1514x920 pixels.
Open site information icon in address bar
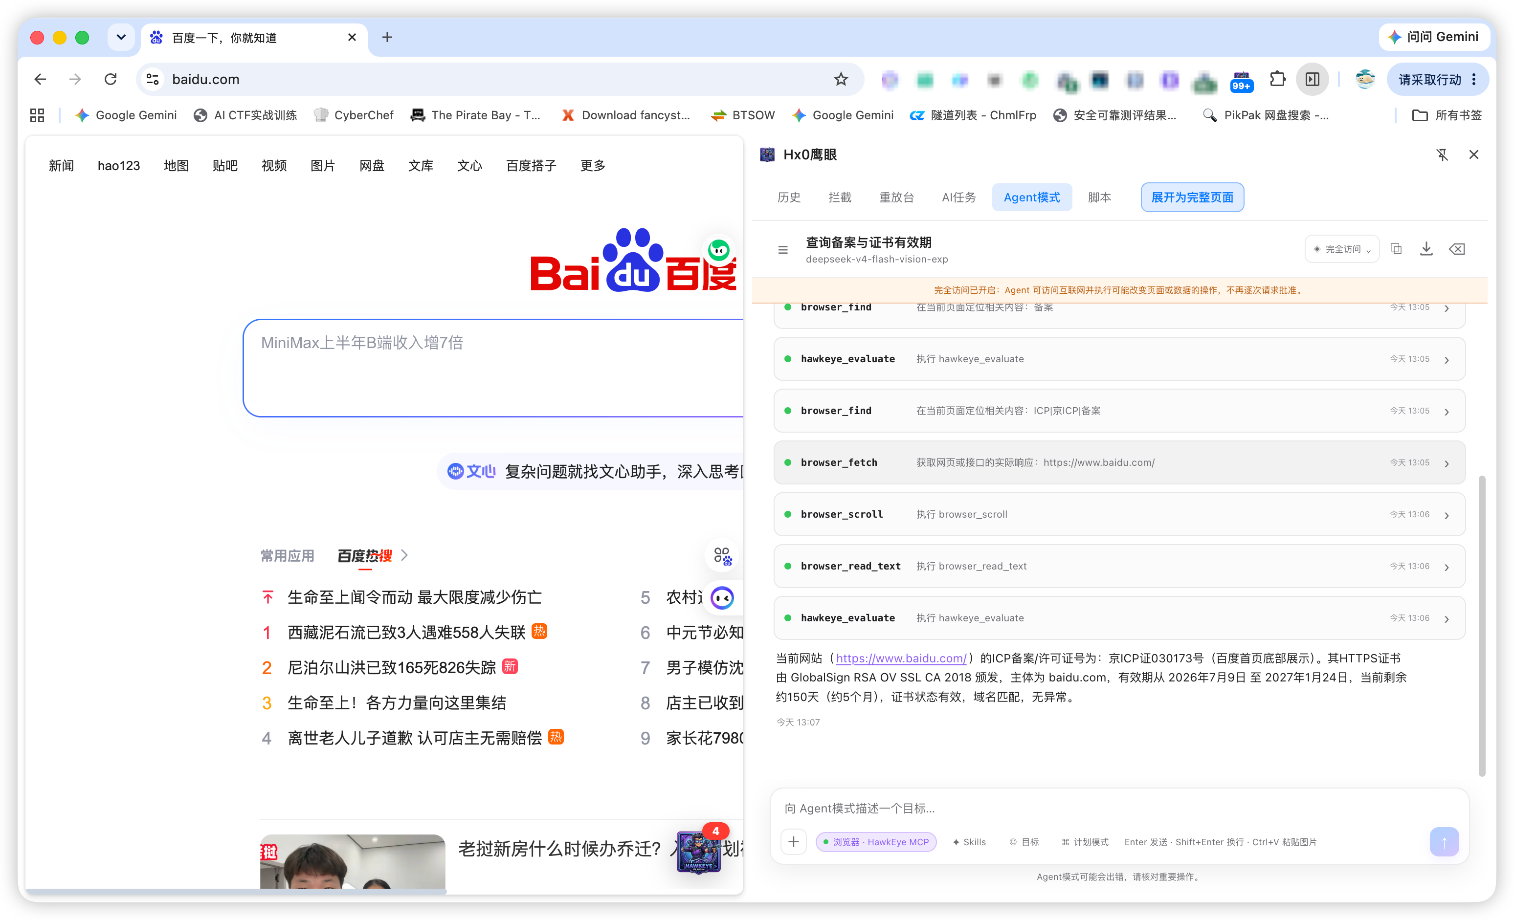(153, 79)
